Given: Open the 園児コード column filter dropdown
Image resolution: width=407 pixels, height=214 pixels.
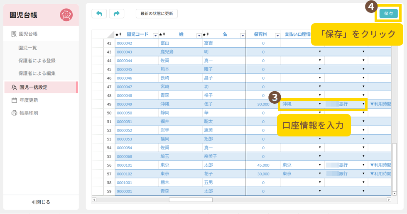Looking at the screenshot, I should click(155, 35).
